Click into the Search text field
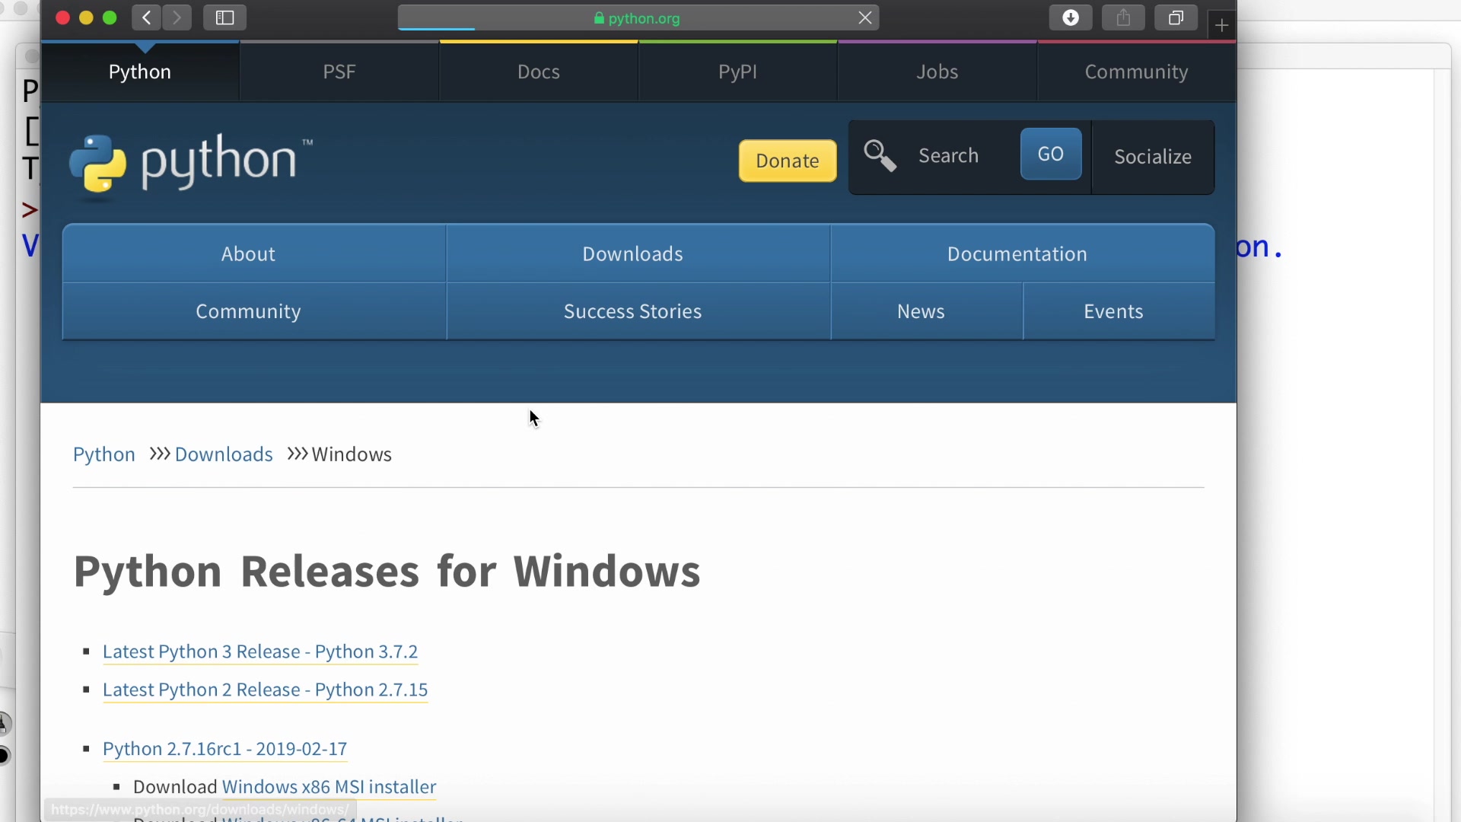Screen dimensions: 1461x822 960,156
